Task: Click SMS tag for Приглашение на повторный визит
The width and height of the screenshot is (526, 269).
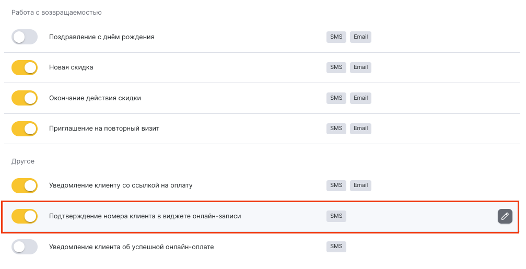Action: pos(336,128)
